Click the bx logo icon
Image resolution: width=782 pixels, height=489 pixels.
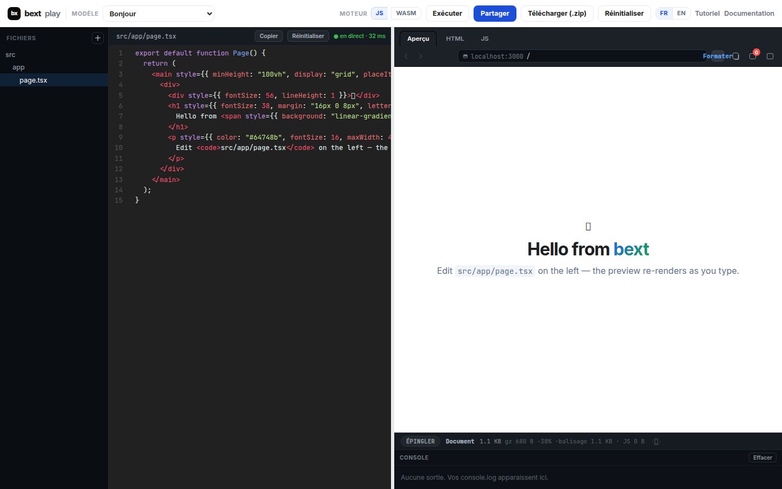pos(14,14)
